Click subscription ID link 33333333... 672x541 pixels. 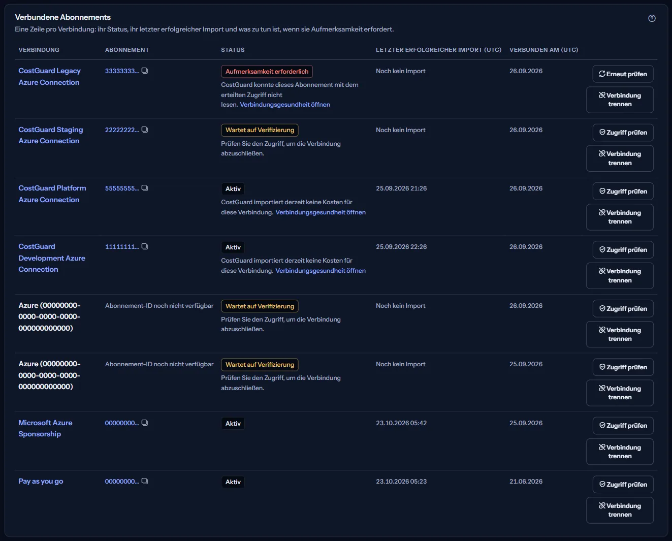pyautogui.click(x=122, y=71)
